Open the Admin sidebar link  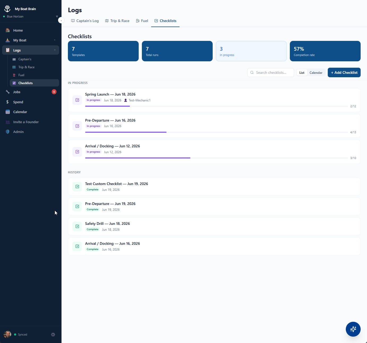point(30,132)
